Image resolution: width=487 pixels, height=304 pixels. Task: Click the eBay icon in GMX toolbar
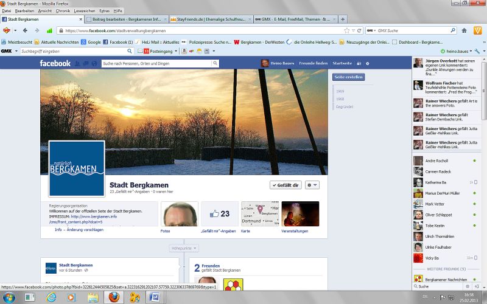point(192,51)
